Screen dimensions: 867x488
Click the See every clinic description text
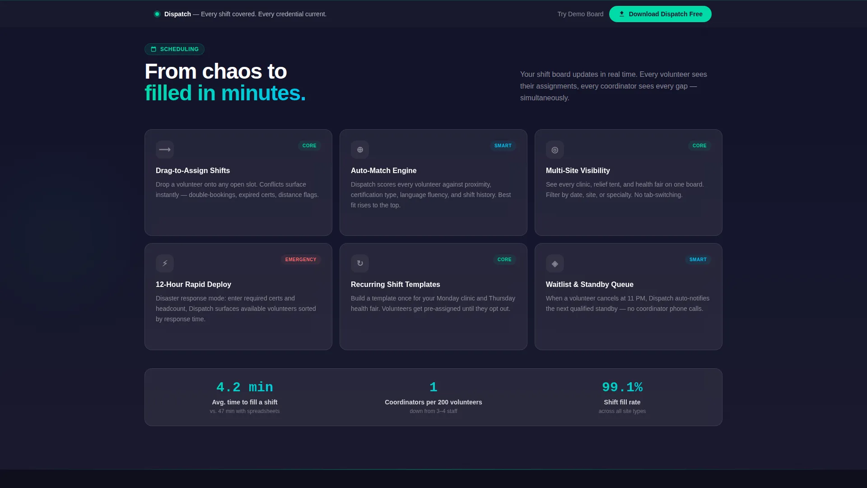[x=625, y=190]
